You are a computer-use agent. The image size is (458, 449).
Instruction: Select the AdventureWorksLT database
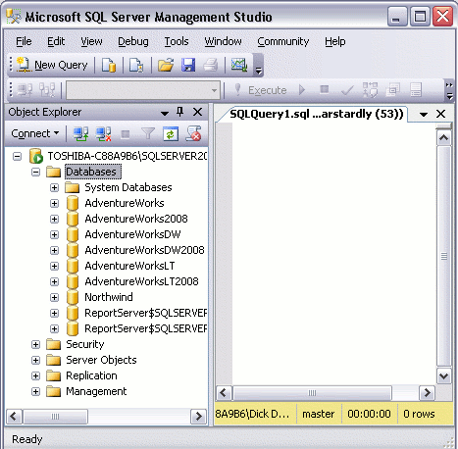pyautogui.click(x=129, y=266)
